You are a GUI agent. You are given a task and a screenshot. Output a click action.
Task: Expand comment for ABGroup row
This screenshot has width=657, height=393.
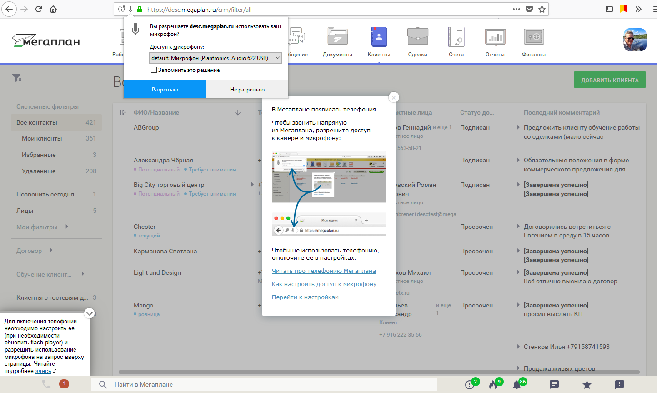click(x=518, y=127)
